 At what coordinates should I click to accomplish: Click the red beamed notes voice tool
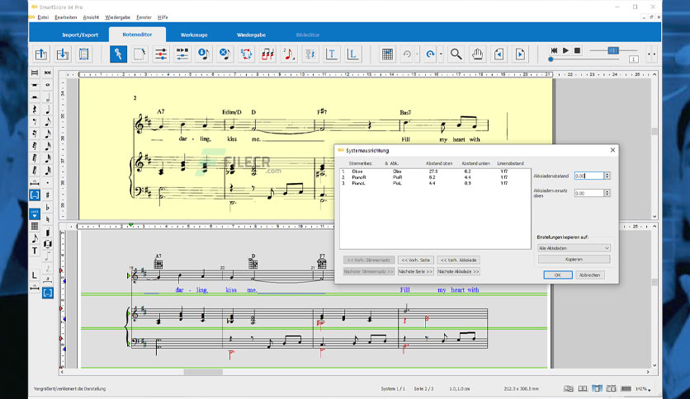click(x=267, y=54)
